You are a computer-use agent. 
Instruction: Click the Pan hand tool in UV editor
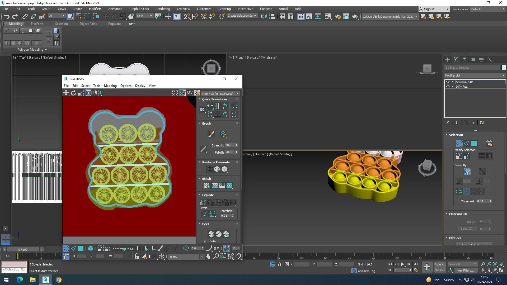pos(208,256)
